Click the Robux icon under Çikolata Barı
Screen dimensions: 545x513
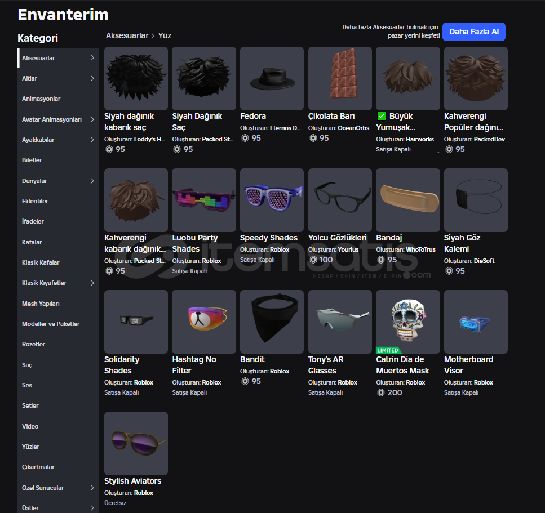pos(313,138)
